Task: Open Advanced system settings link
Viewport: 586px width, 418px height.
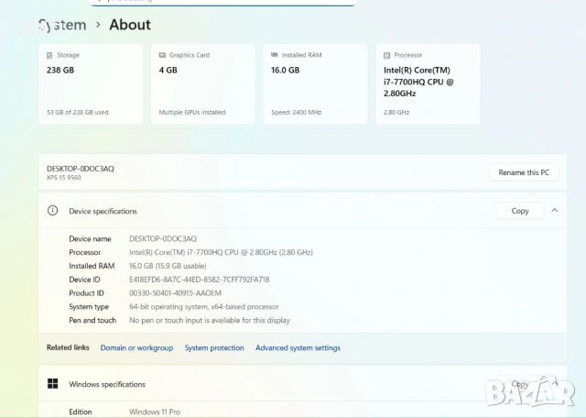Action: pos(298,348)
